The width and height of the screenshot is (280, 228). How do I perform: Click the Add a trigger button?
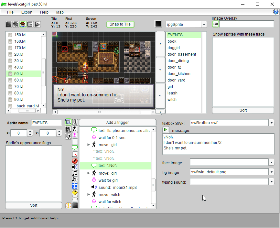coord(117,122)
